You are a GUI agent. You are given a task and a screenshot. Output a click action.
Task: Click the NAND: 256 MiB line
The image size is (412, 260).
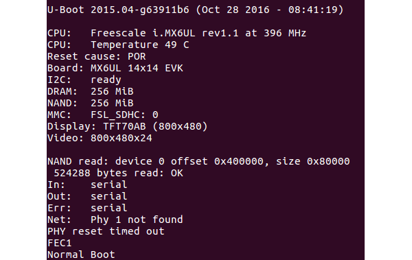(91, 103)
